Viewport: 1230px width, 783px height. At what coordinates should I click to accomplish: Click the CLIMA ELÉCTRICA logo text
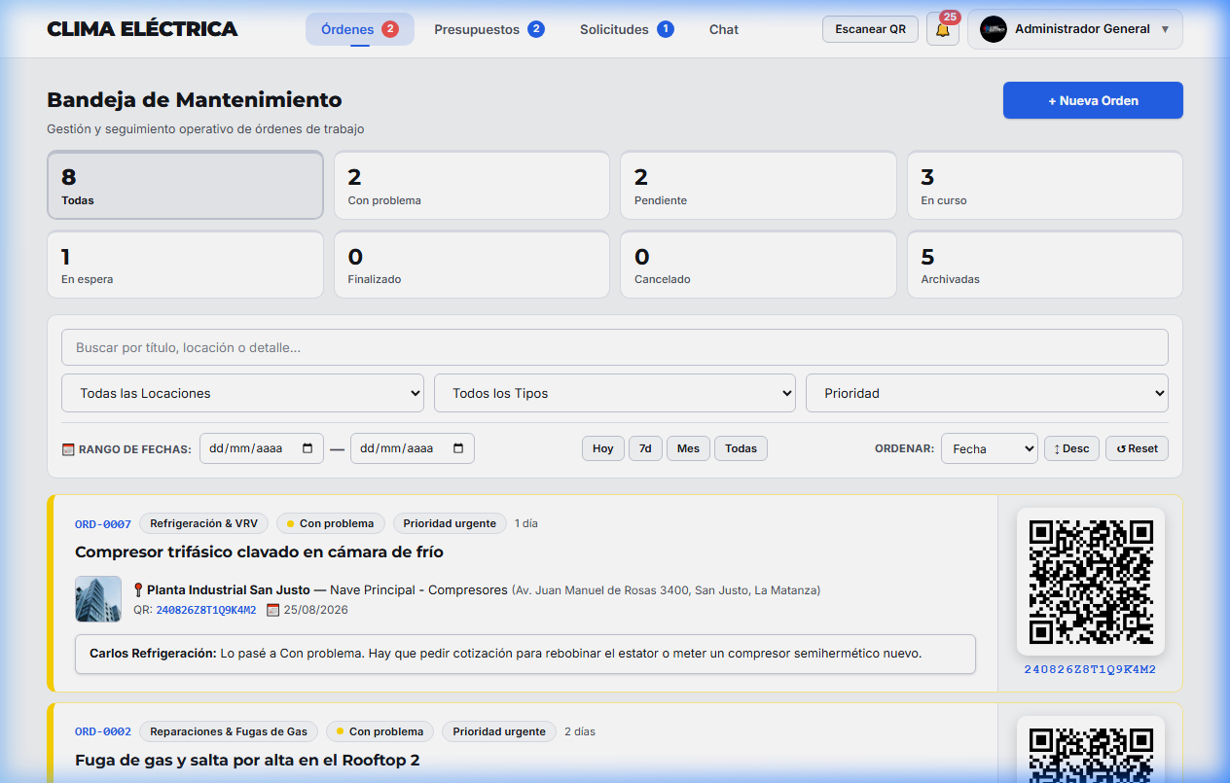[x=142, y=29]
